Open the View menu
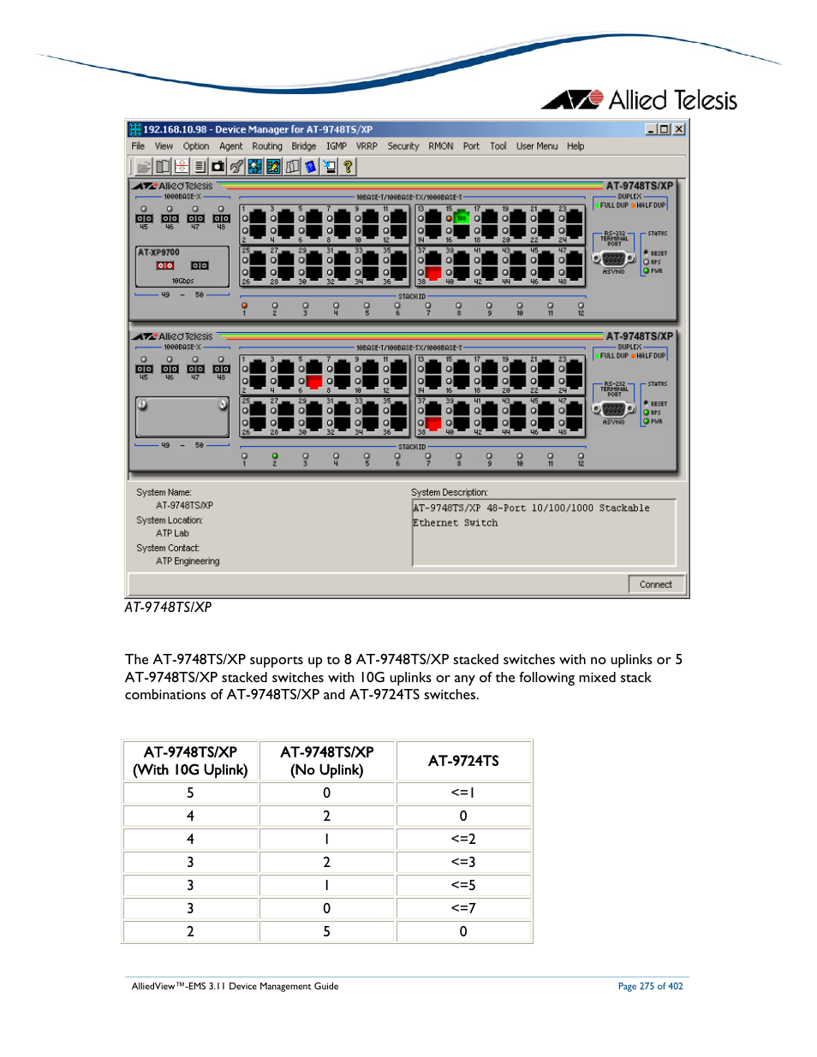This screenshot has width=817, height=1057. click(x=164, y=146)
